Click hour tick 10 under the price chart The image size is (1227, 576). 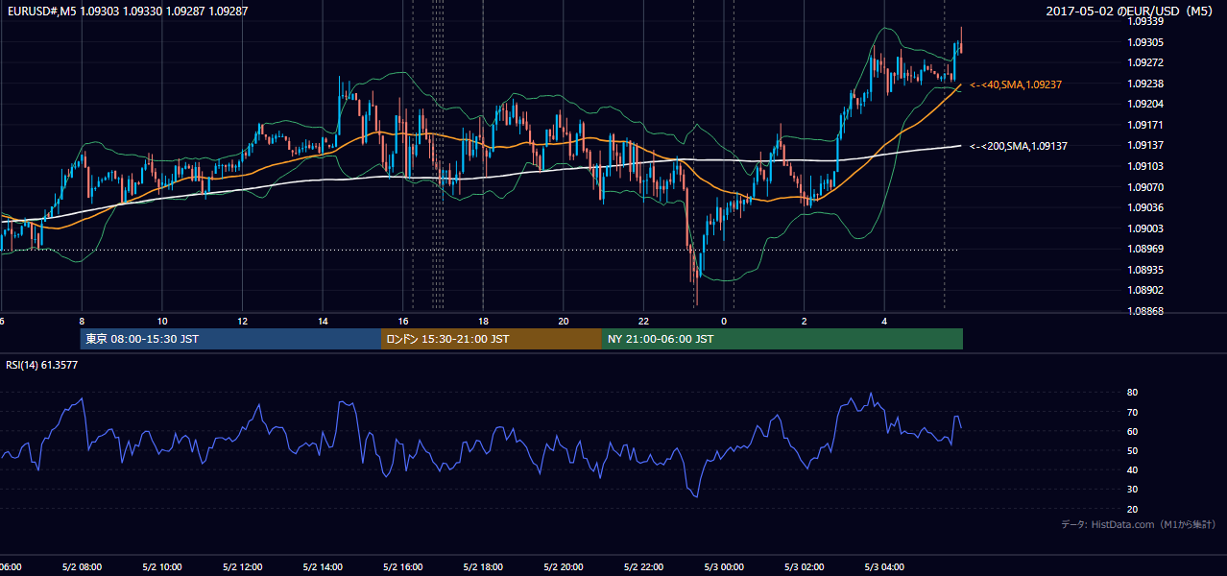pos(162,322)
